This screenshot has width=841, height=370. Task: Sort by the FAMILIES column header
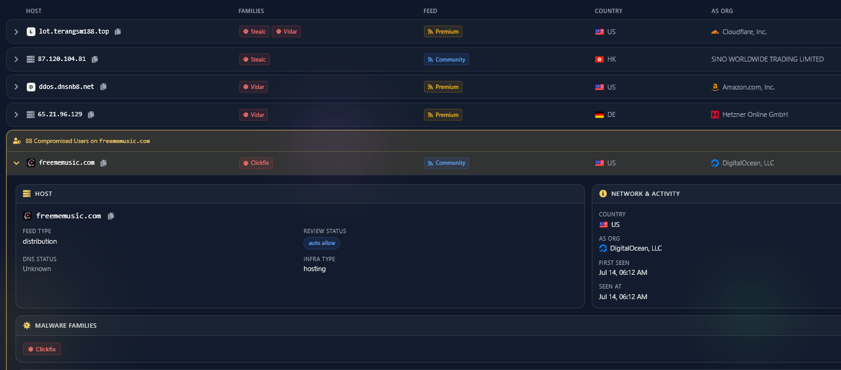(251, 11)
